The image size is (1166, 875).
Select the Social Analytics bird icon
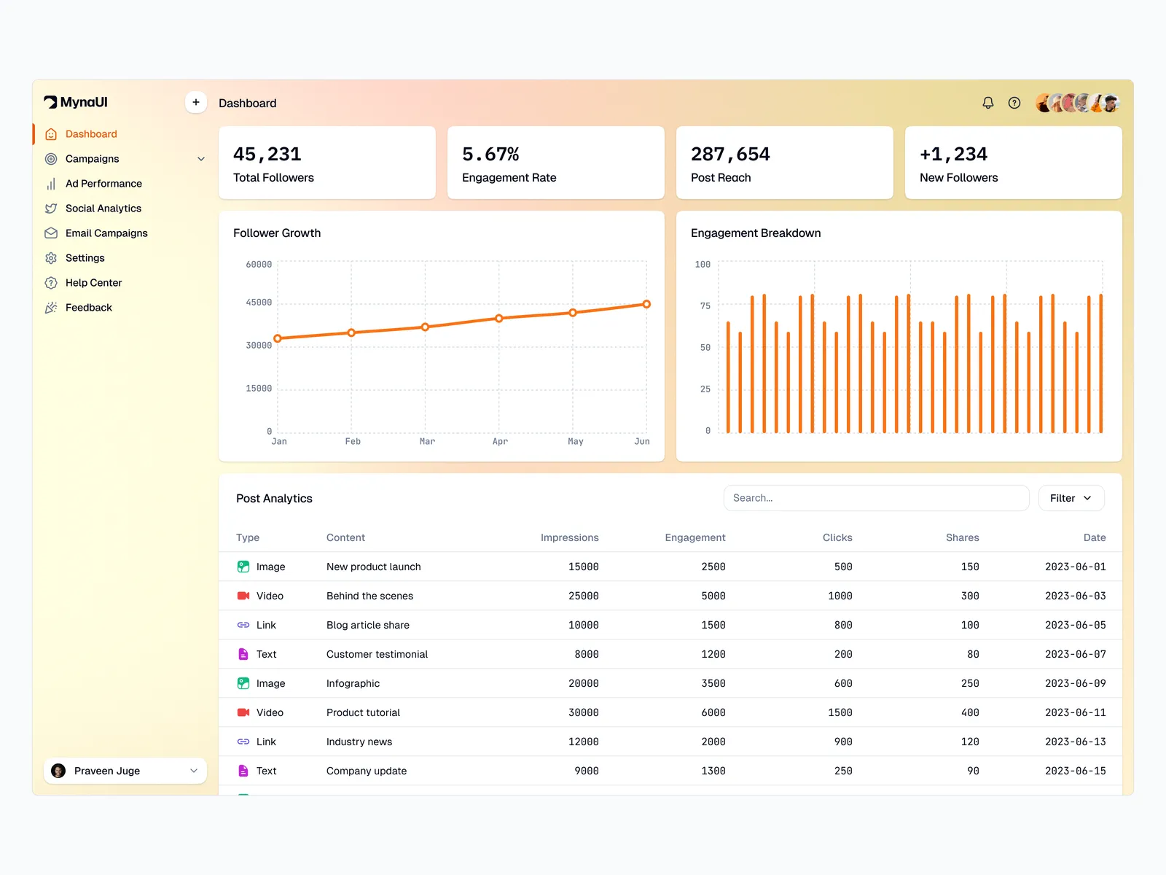pos(51,209)
